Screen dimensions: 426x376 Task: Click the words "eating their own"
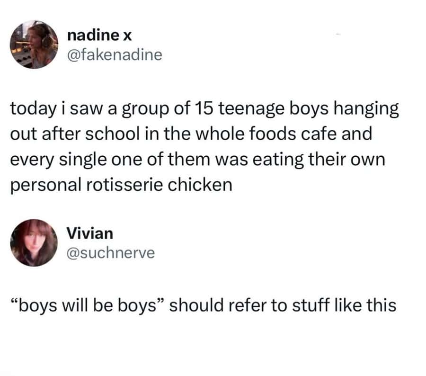pyautogui.click(x=319, y=159)
